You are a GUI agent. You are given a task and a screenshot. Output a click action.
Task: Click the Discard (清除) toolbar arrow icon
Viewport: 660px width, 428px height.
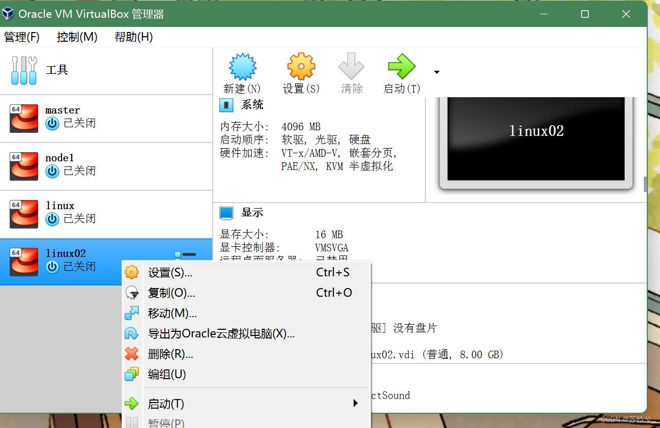pyautogui.click(x=351, y=66)
